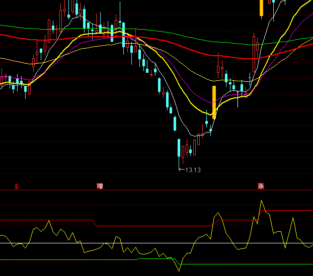
Task: Click the white horizontal line in indicator panel
Action: (126, 243)
